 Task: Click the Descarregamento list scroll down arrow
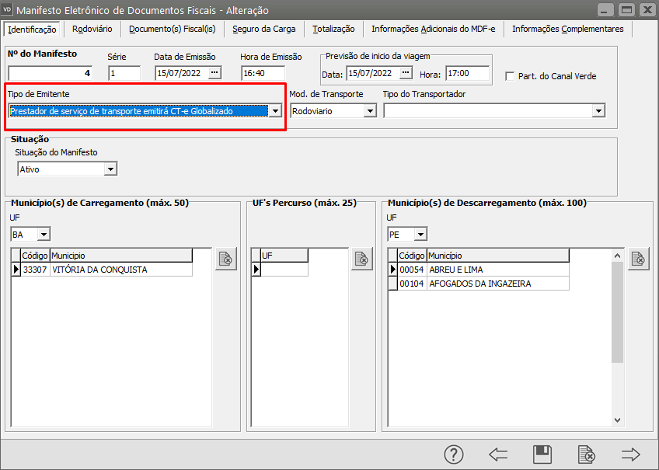pos(618,420)
